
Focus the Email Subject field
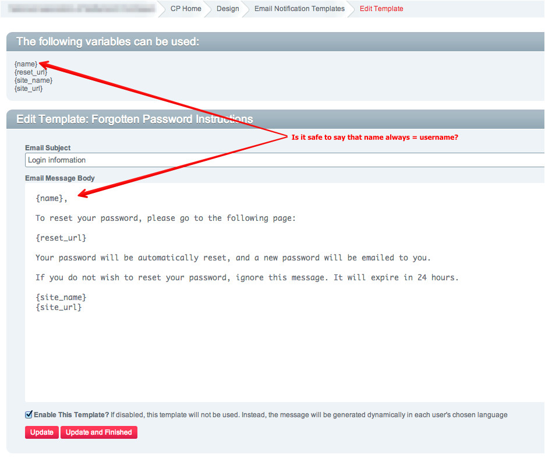285,160
